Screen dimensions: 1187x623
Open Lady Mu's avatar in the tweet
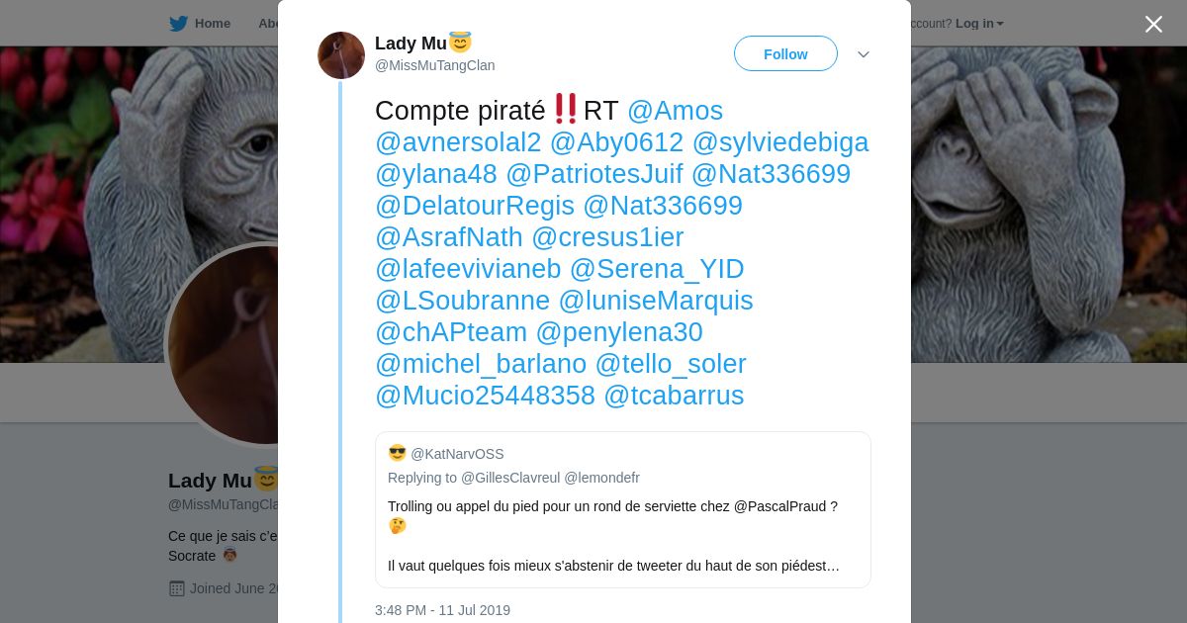341,55
